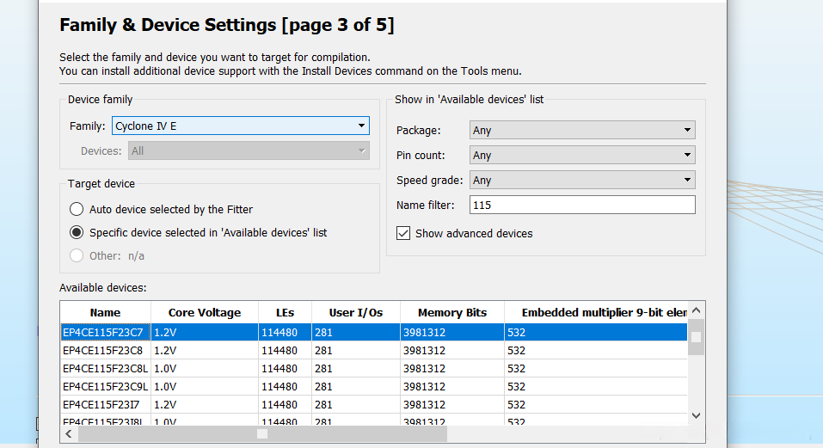Pick the EP4CE115F23C9L device row
The width and height of the screenshot is (823, 448).
[105, 387]
